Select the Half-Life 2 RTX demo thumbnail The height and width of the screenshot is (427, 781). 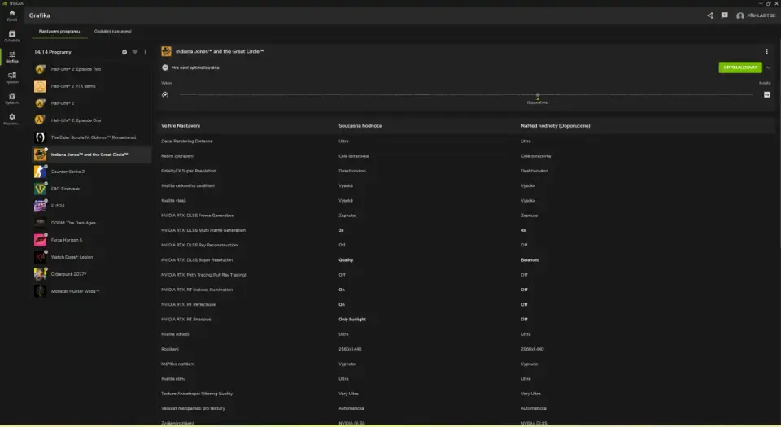click(40, 86)
